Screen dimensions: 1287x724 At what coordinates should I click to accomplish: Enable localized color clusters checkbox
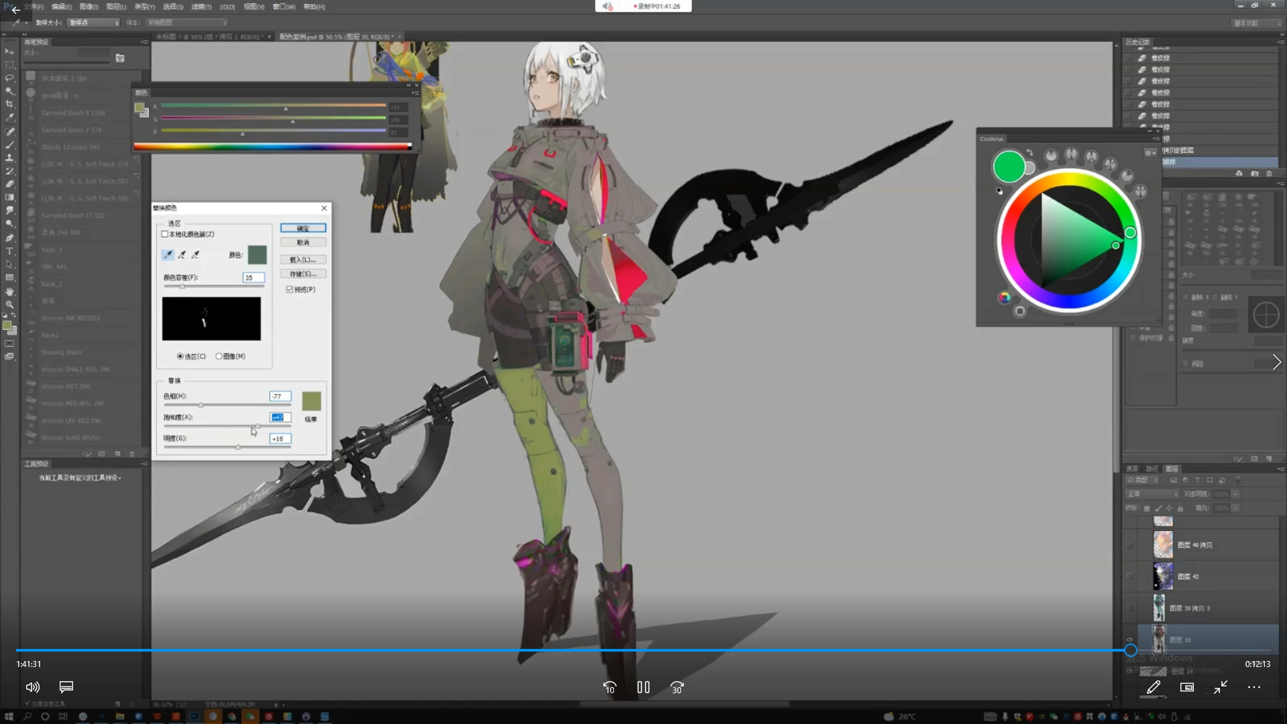(165, 234)
